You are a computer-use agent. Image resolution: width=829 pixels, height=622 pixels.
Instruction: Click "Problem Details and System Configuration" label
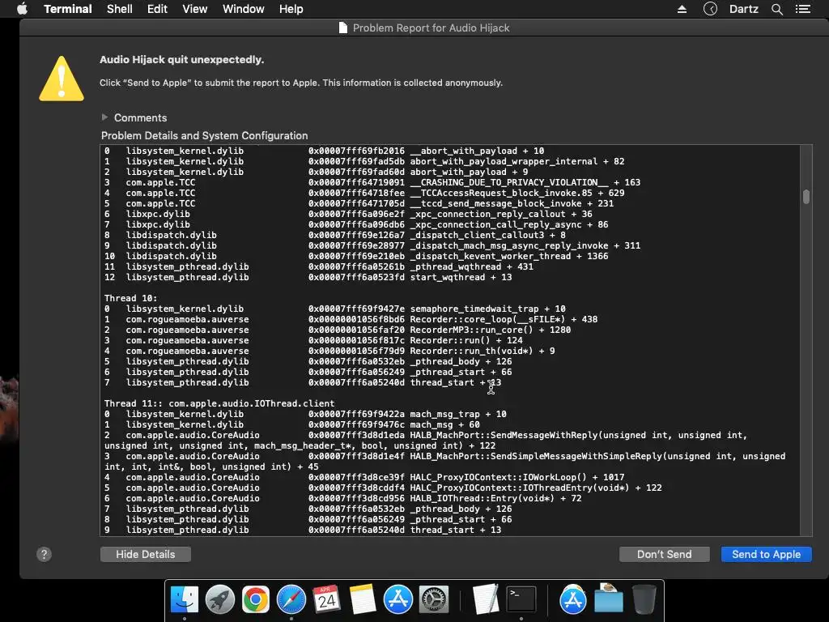coord(205,135)
